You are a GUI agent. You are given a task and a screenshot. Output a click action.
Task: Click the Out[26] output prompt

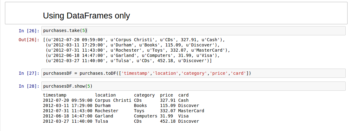29,40
